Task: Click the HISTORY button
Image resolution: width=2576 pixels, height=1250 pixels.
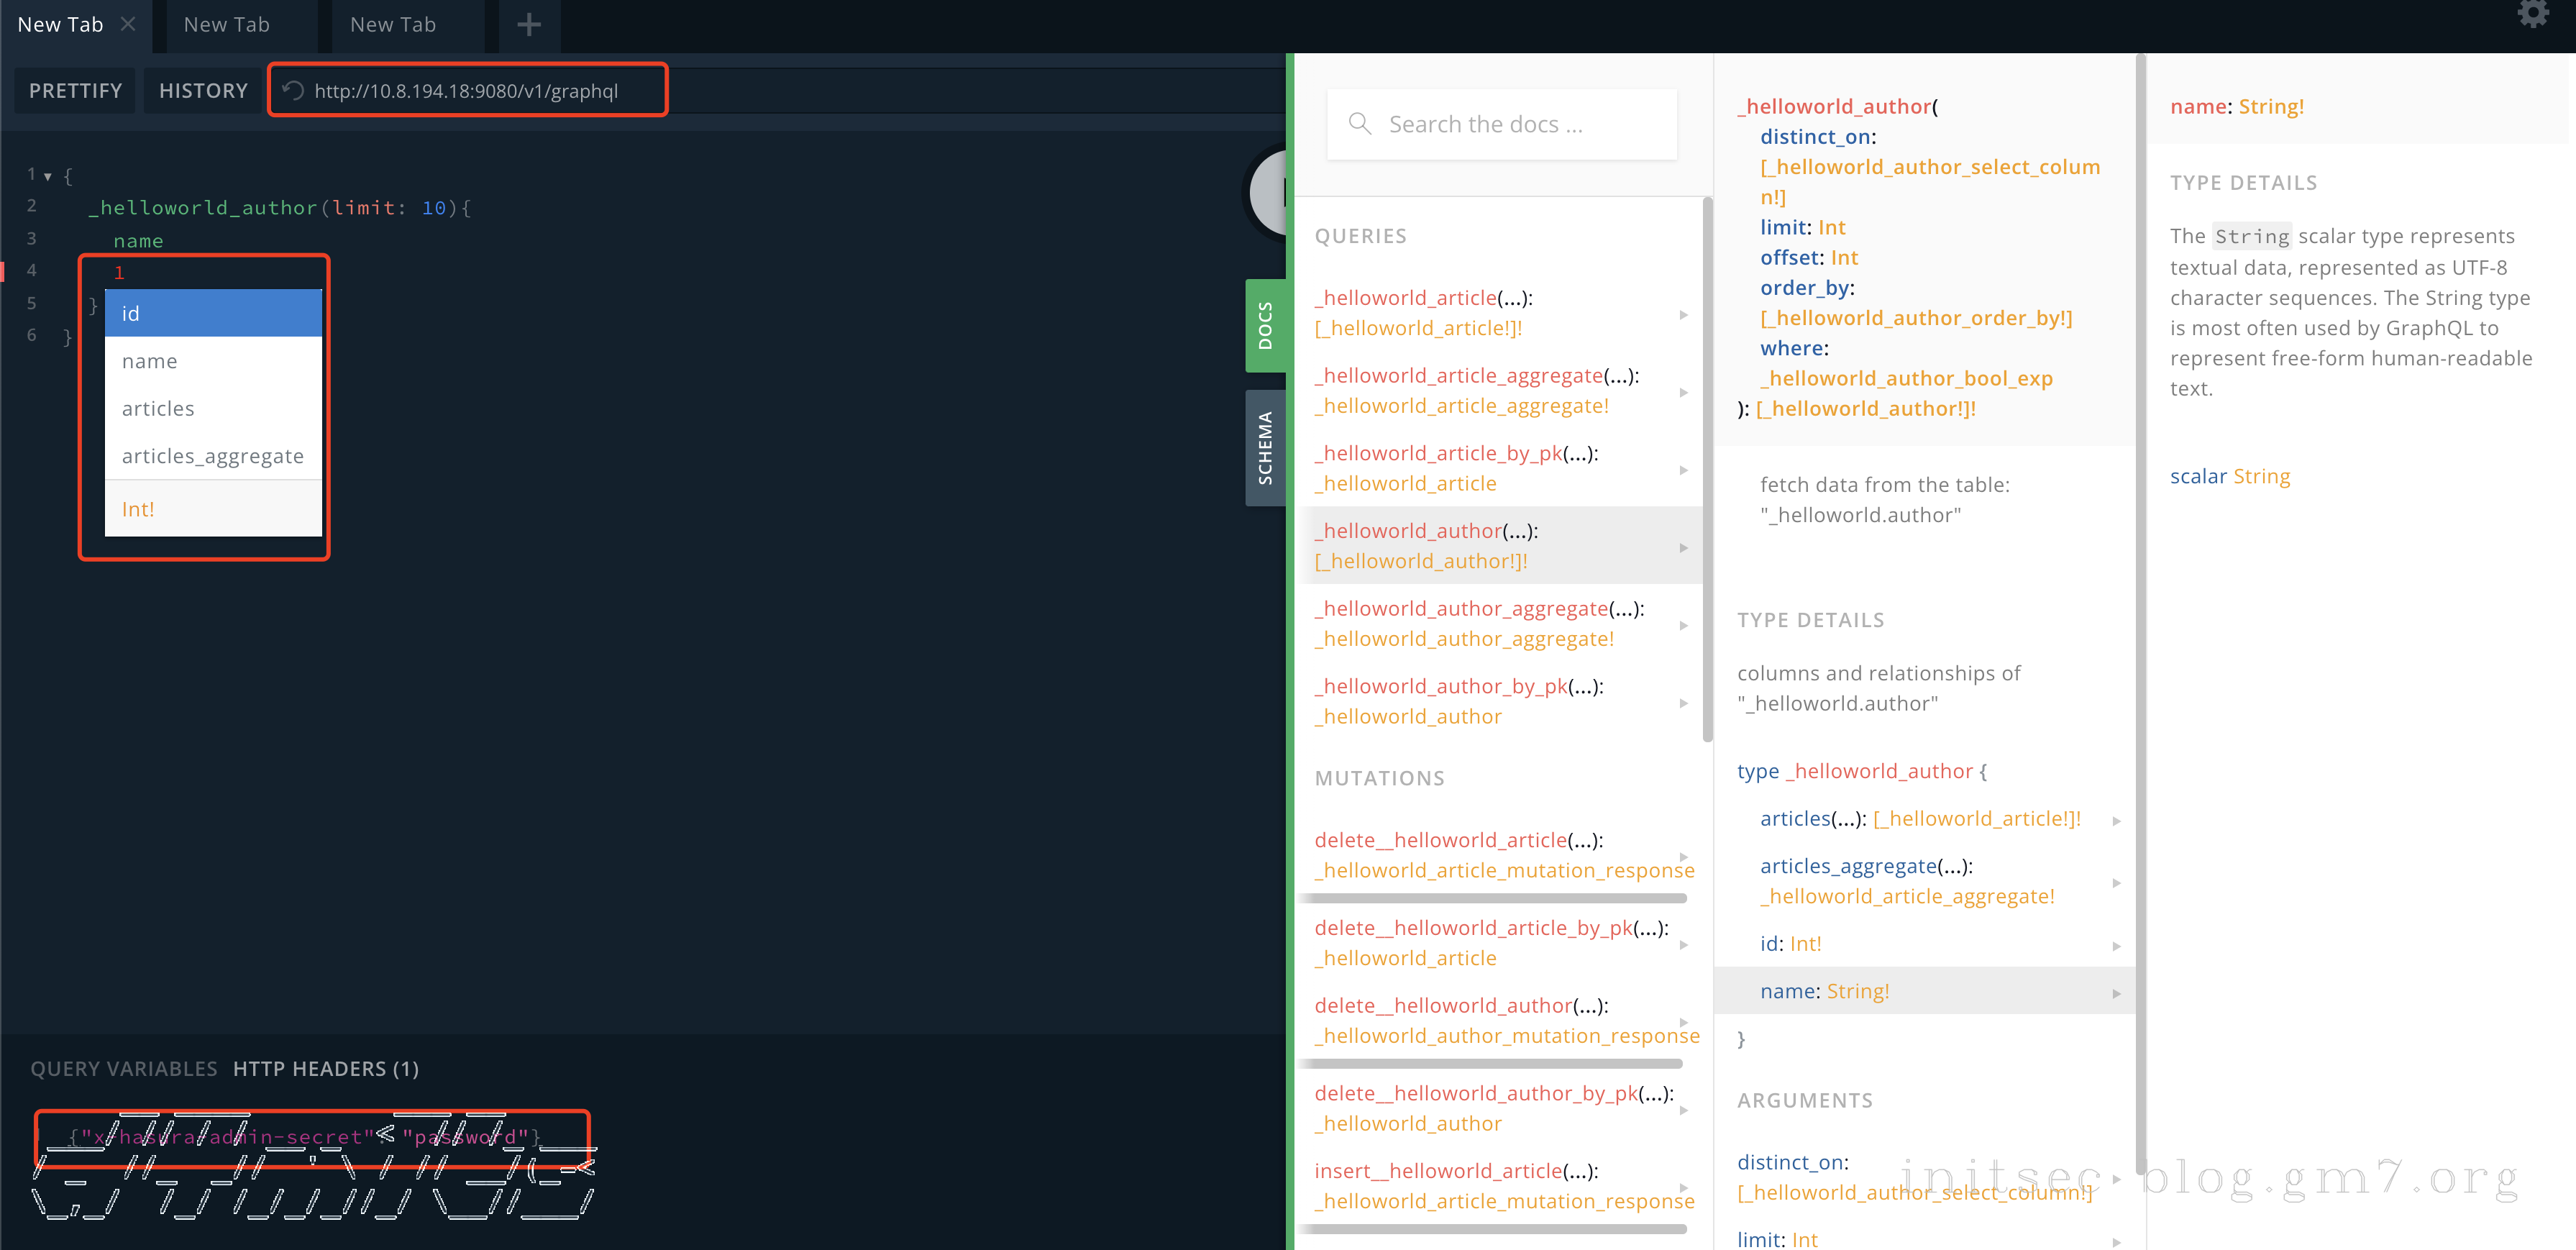Action: click(203, 91)
